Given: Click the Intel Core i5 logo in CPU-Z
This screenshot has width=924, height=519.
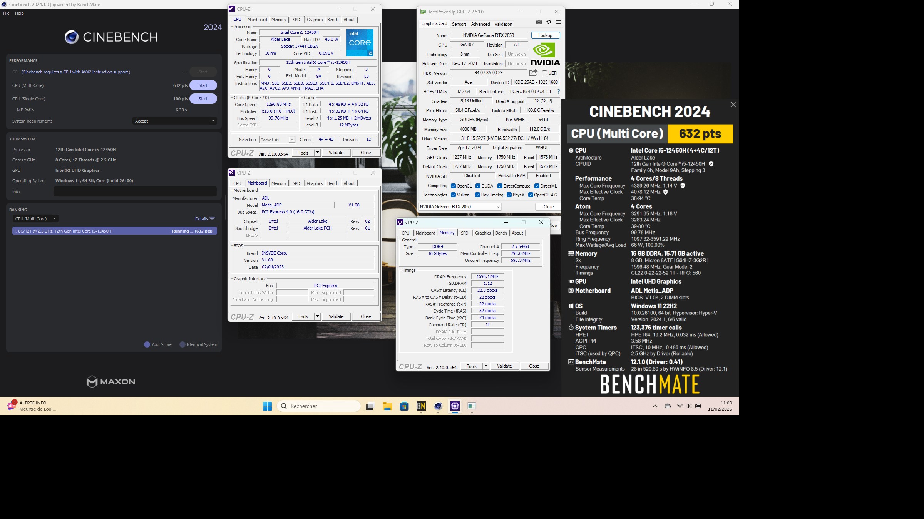Looking at the screenshot, I should (x=360, y=43).
